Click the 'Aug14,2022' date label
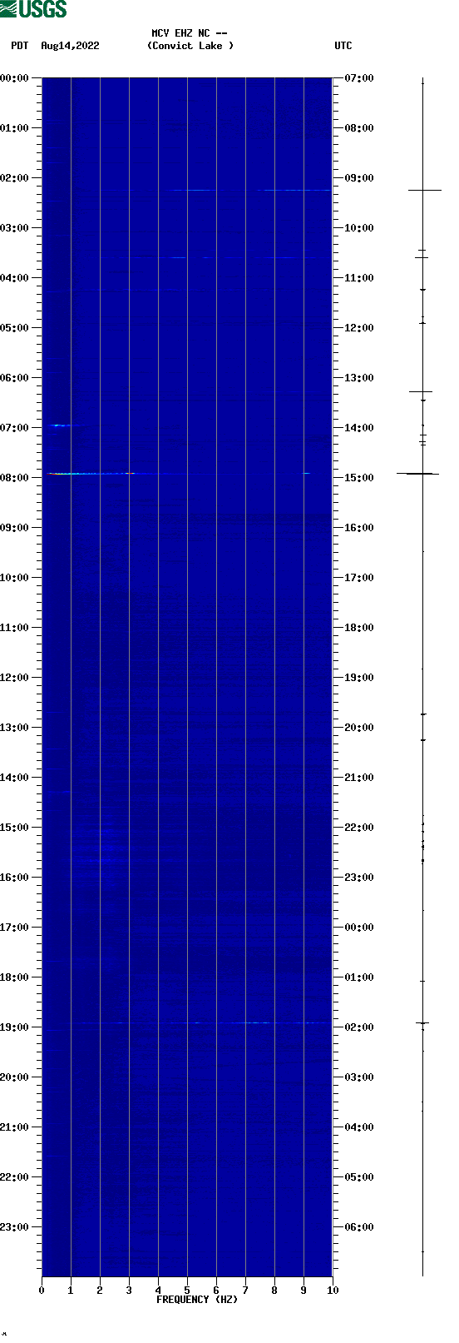The width and height of the screenshot is (459, 1343). pyautogui.click(x=70, y=46)
